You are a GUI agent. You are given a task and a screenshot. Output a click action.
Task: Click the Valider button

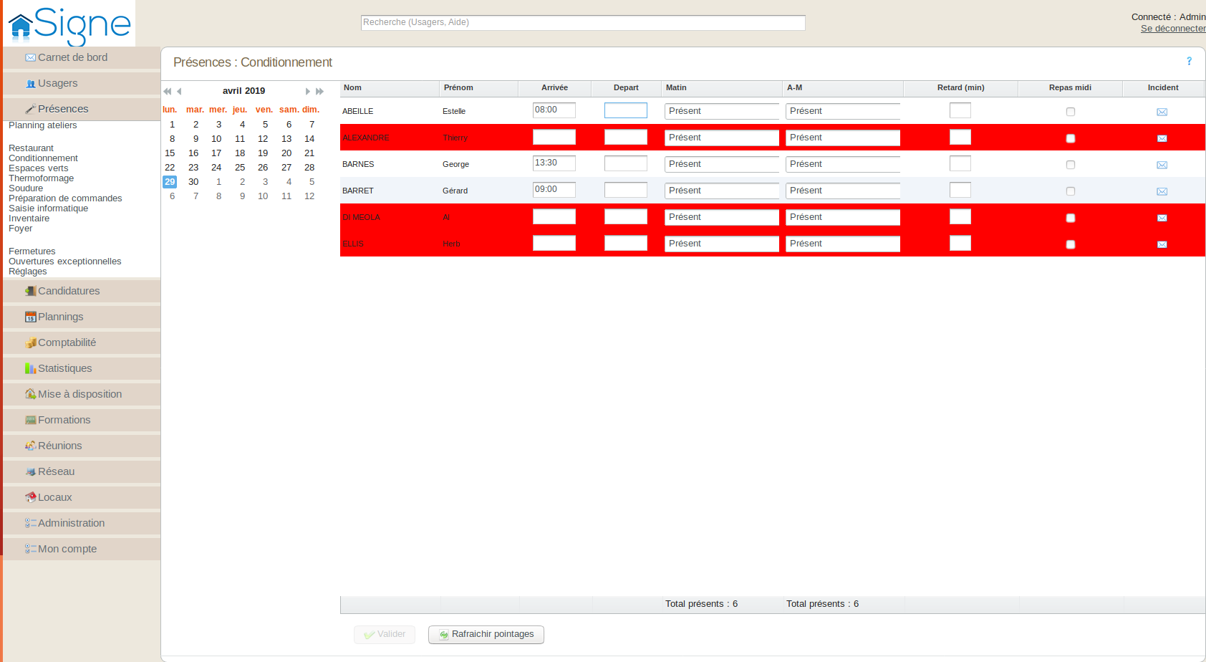385,635
